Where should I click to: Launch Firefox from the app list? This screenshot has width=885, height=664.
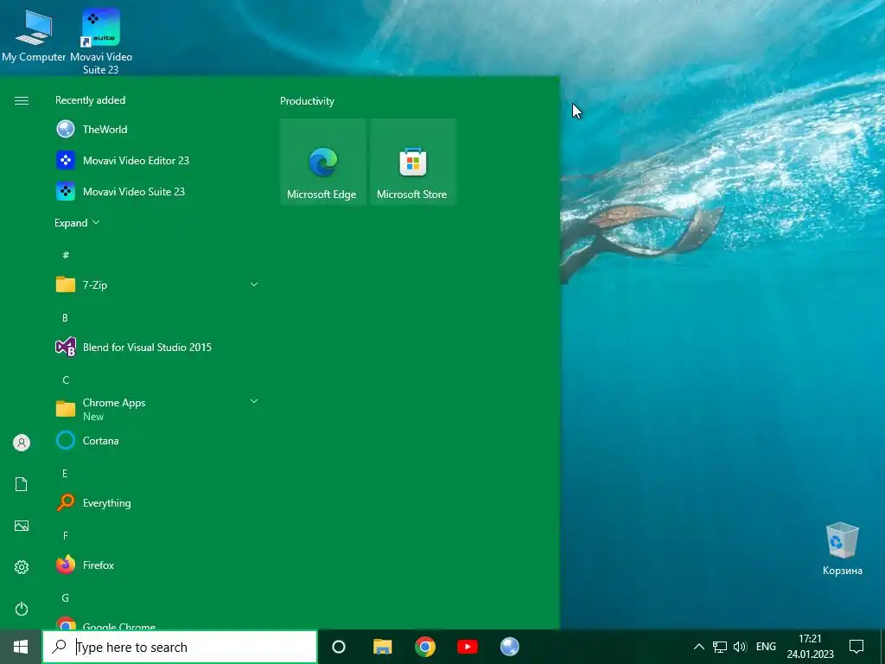157,565
